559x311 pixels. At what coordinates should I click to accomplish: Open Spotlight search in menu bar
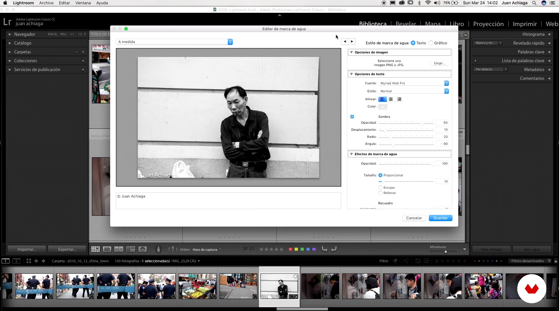point(534,3)
